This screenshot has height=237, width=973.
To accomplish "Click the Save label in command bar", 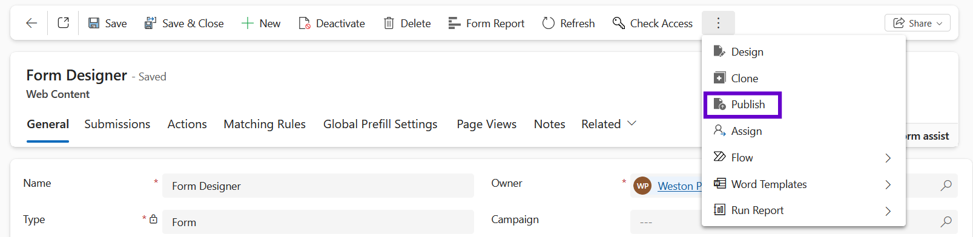I will [116, 23].
